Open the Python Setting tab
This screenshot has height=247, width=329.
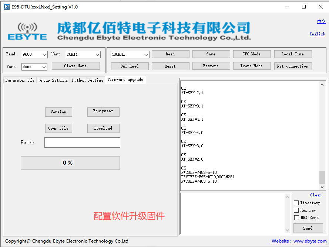pyautogui.click(x=88, y=80)
